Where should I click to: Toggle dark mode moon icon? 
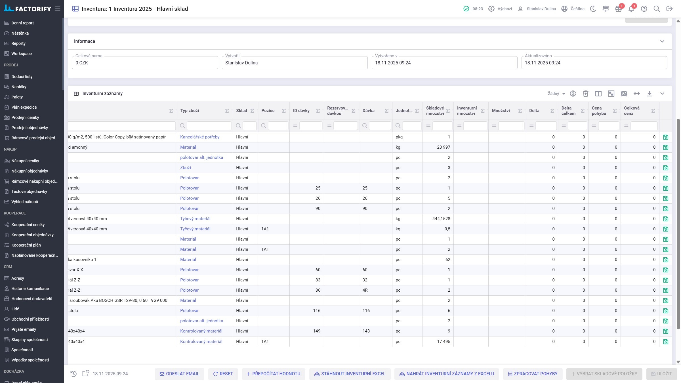point(593,9)
